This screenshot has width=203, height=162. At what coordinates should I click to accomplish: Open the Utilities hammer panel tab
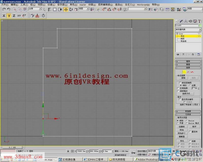point(199,21)
